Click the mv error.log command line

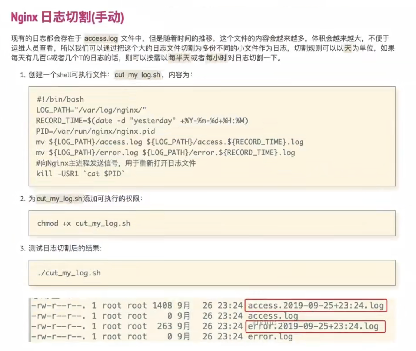[166, 152]
